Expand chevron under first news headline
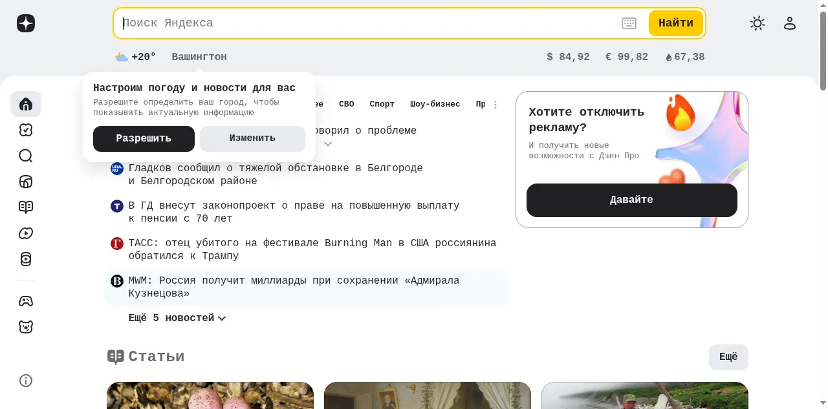The height and width of the screenshot is (409, 828). pyautogui.click(x=328, y=144)
